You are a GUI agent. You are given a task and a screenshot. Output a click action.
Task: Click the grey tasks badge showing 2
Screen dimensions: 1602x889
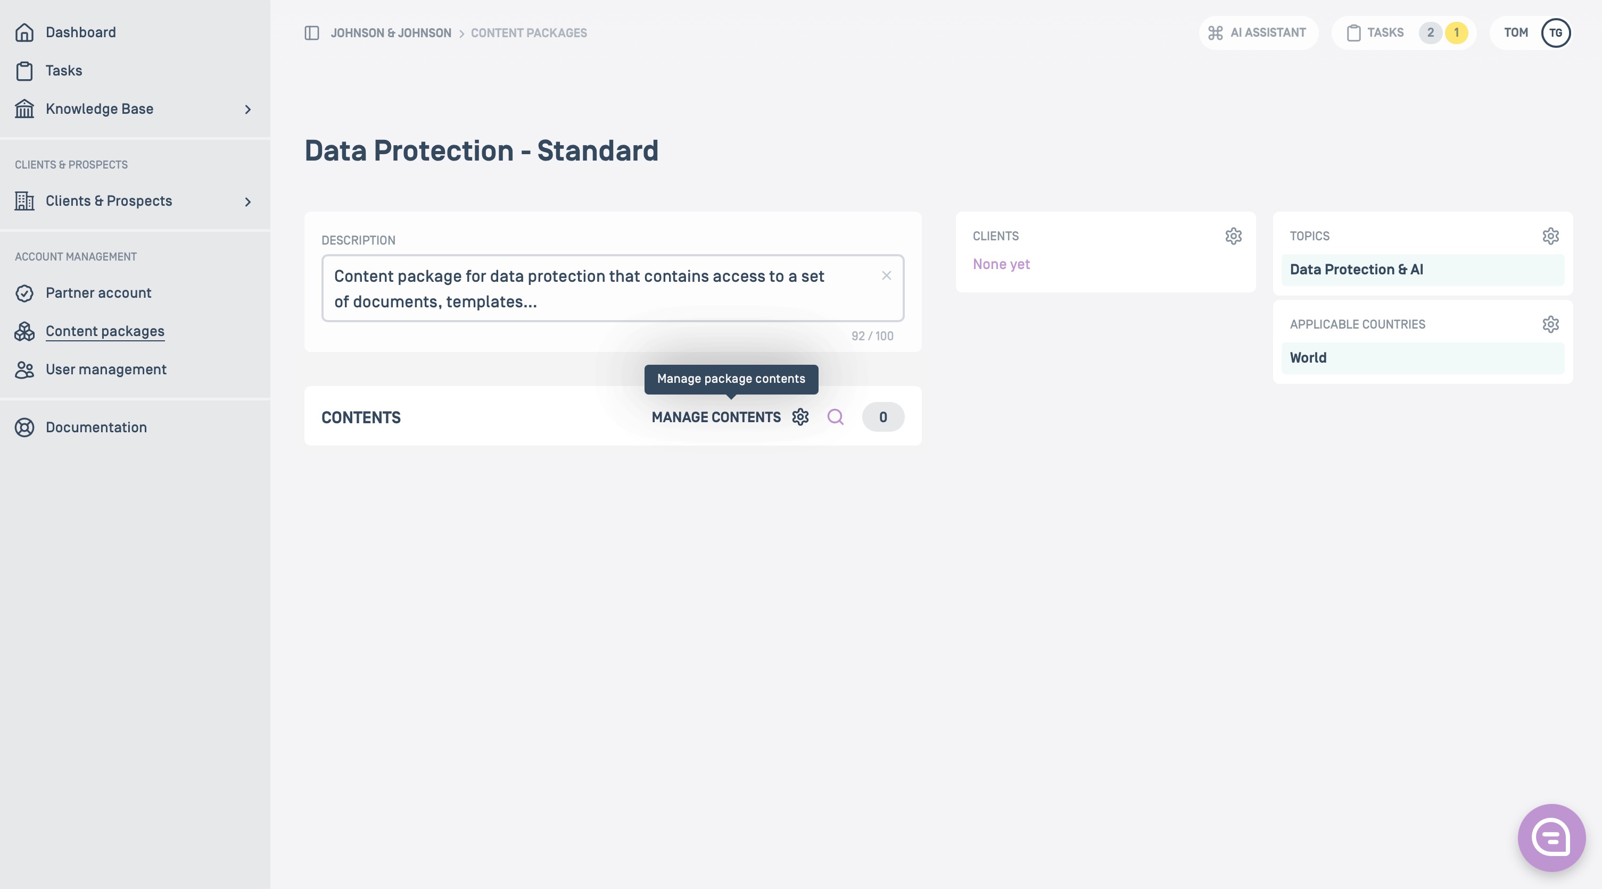point(1431,33)
